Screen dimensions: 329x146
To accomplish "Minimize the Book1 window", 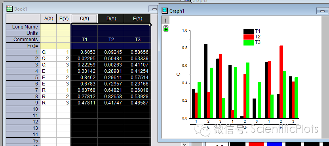I will [x=154, y=9].
